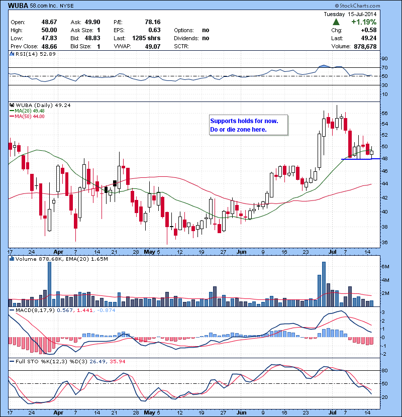402x417 pixels.
Task: Click the 'Jun' label on price axis
Action: (x=241, y=252)
